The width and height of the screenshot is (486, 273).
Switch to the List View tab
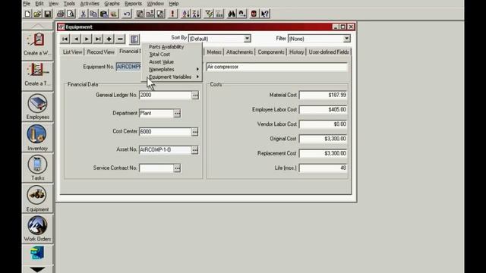pos(73,52)
